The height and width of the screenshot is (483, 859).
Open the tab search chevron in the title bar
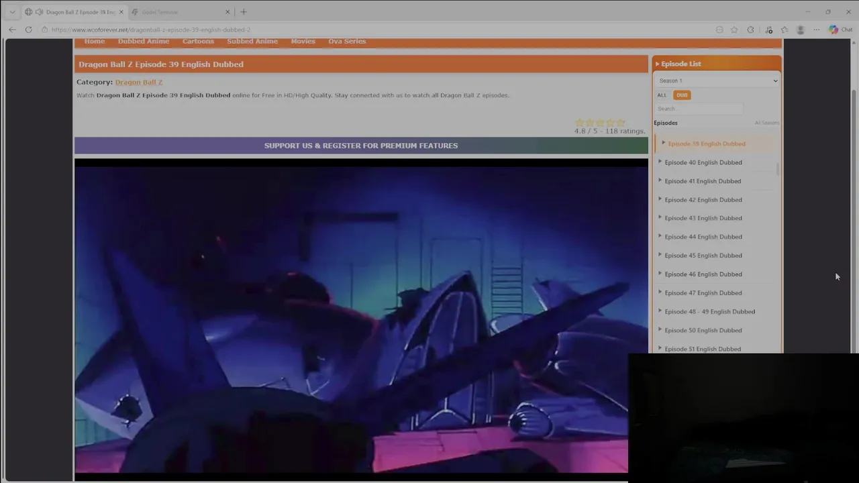pyautogui.click(x=12, y=11)
